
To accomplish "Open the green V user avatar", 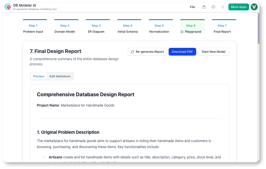I will click(x=254, y=7).
